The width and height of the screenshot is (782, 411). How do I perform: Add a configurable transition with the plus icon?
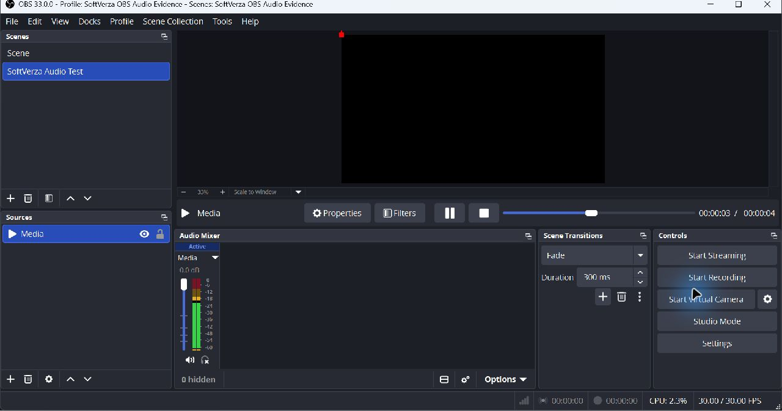603,297
